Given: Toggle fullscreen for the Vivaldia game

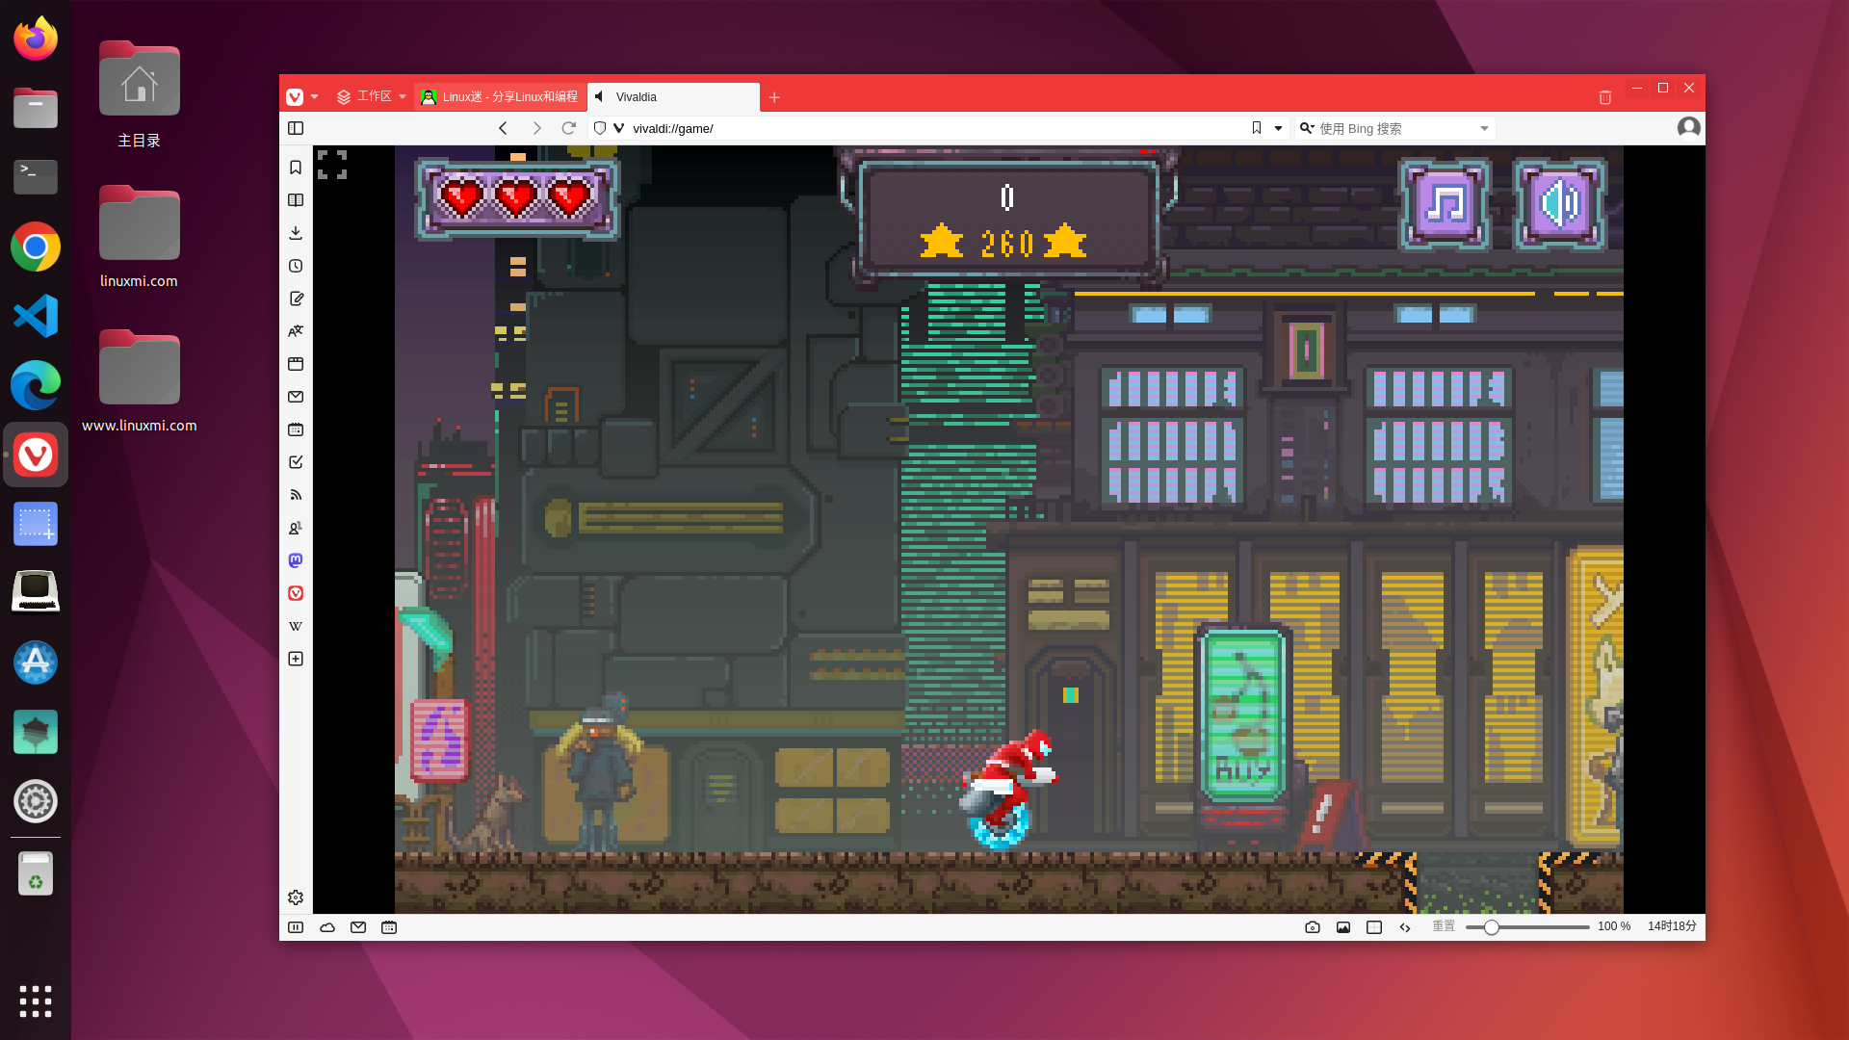Looking at the screenshot, I should coord(332,165).
